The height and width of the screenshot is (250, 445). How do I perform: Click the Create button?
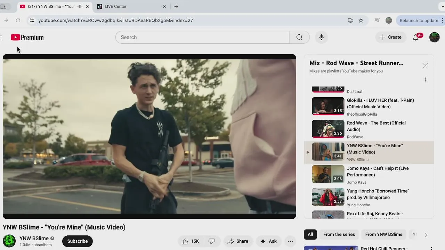pyautogui.click(x=390, y=37)
